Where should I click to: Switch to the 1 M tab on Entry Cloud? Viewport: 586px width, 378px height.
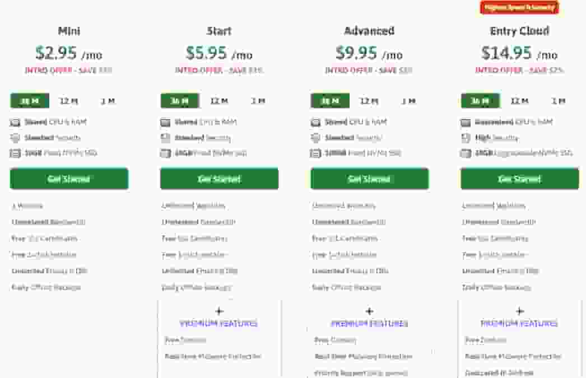tap(557, 101)
